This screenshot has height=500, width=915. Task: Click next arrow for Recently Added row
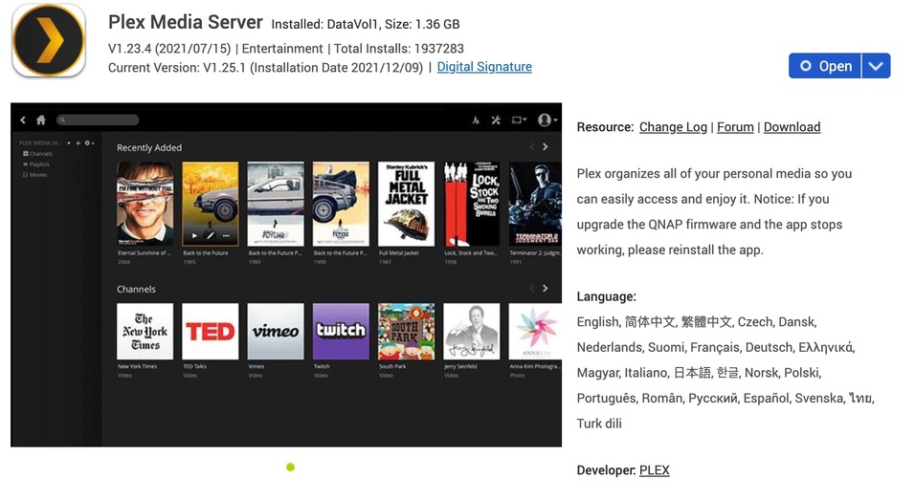click(x=545, y=147)
